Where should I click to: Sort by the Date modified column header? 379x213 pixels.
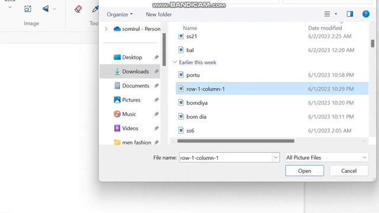click(x=325, y=28)
